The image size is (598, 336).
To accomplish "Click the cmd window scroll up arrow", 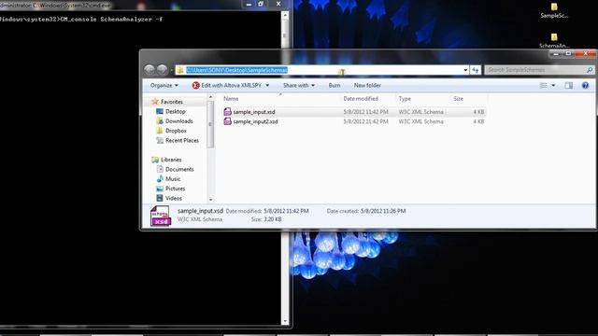I will pyautogui.click(x=285, y=15).
